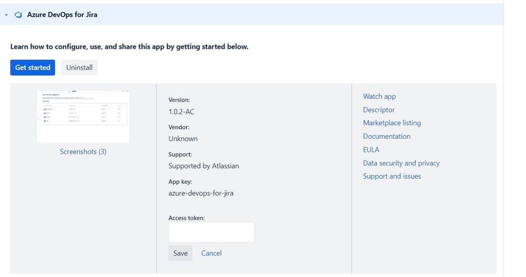Open the Documentation link

pos(386,136)
